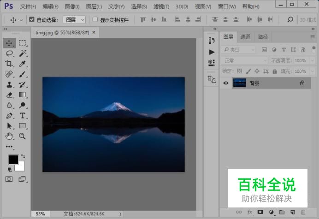The image size is (319, 219).
Task: Open the 正常 blend mode dropdown
Action: pos(244,60)
